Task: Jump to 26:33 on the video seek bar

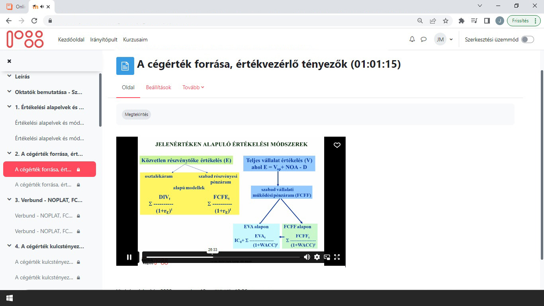Action: click(x=212, y=256)
